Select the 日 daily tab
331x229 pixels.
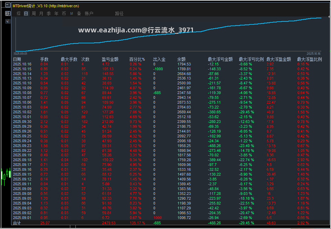(26, 13)
